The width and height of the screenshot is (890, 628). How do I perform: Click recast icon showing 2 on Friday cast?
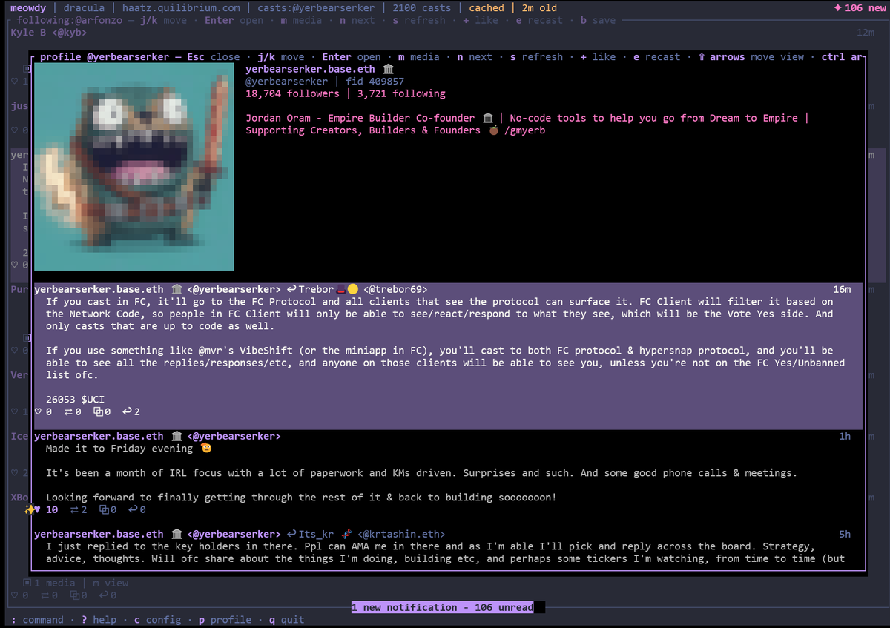coord(74,509)
